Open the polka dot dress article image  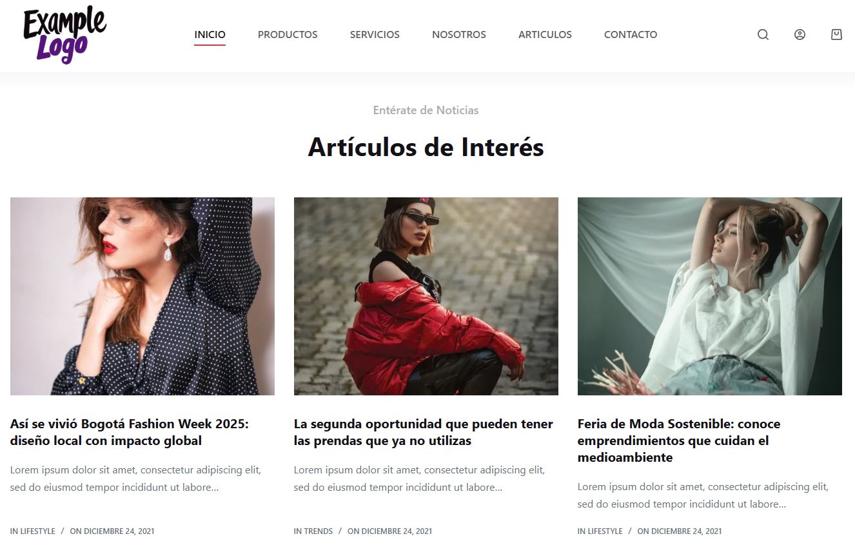142,296
